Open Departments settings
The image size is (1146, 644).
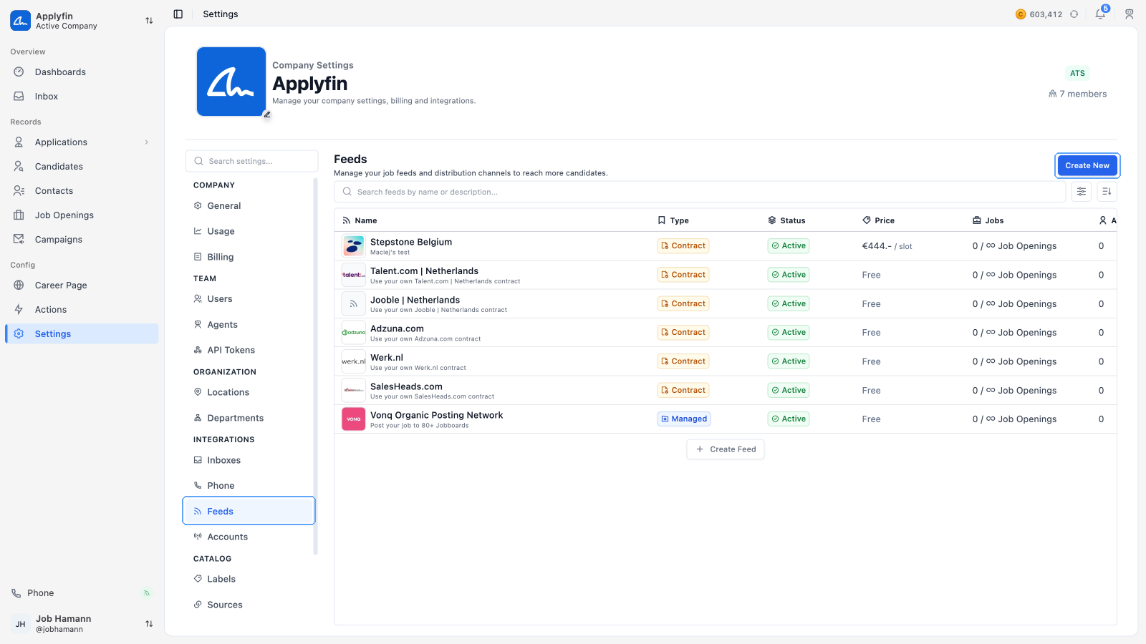(x=249, y=419)
